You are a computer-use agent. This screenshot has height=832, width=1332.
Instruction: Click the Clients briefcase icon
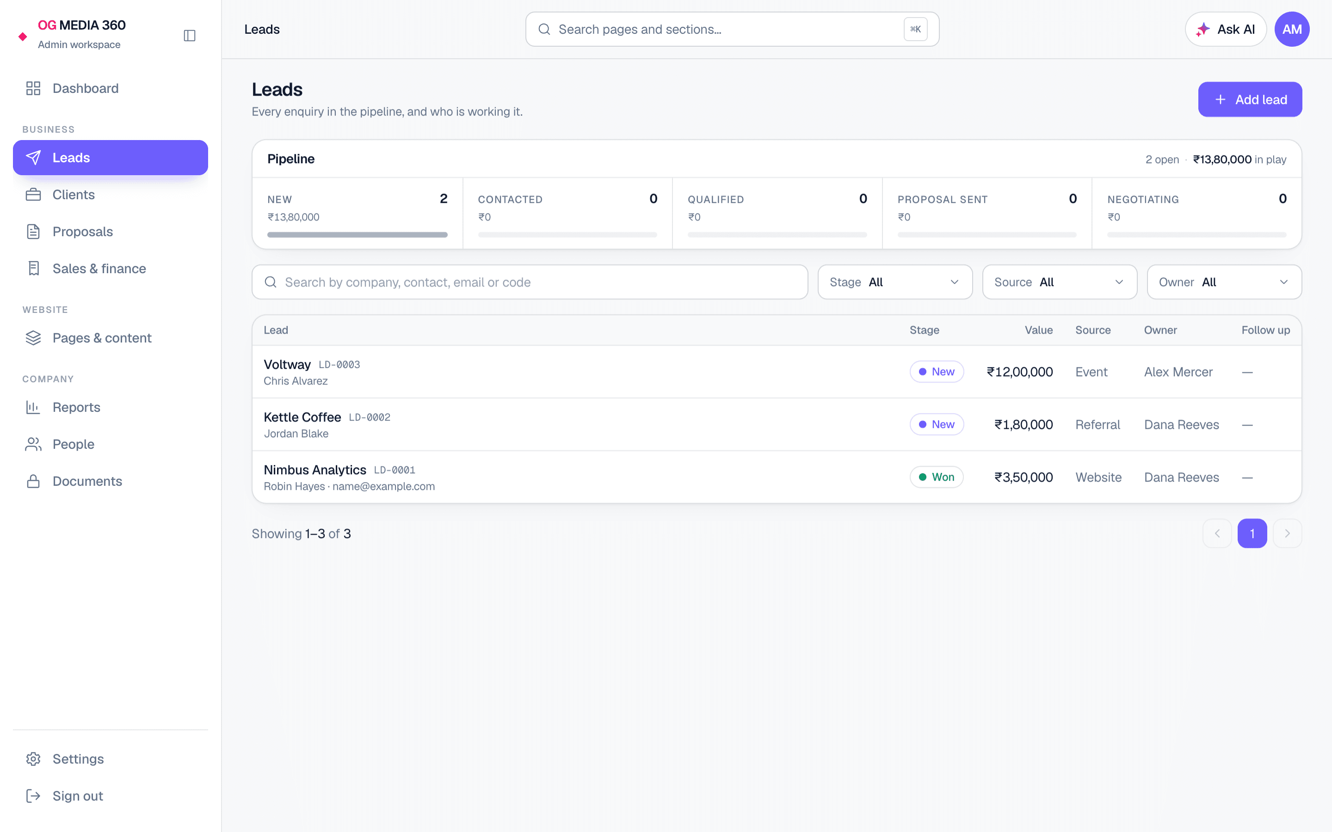pyautogui.click(x=33, y=195)
